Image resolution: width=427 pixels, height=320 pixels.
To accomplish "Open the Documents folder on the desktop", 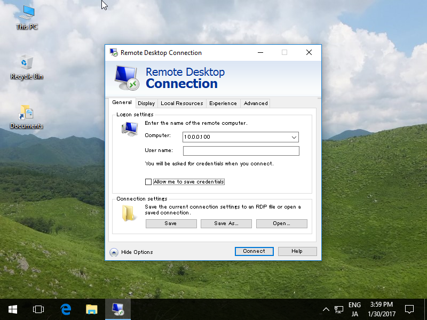I will (x=26, y=113).
